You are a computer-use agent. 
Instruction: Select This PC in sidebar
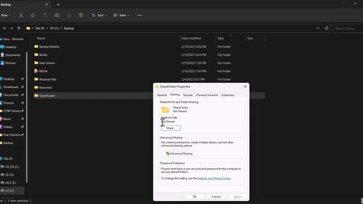tap(8, 159)
